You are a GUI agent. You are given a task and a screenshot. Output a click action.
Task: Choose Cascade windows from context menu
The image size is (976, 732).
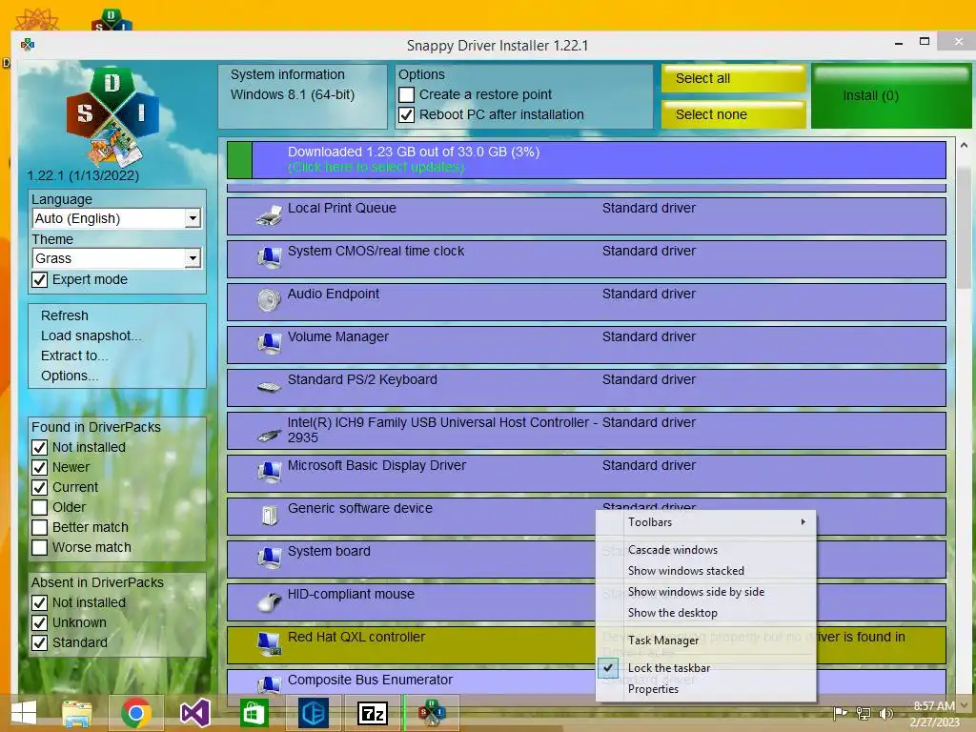tap(706, 550)
